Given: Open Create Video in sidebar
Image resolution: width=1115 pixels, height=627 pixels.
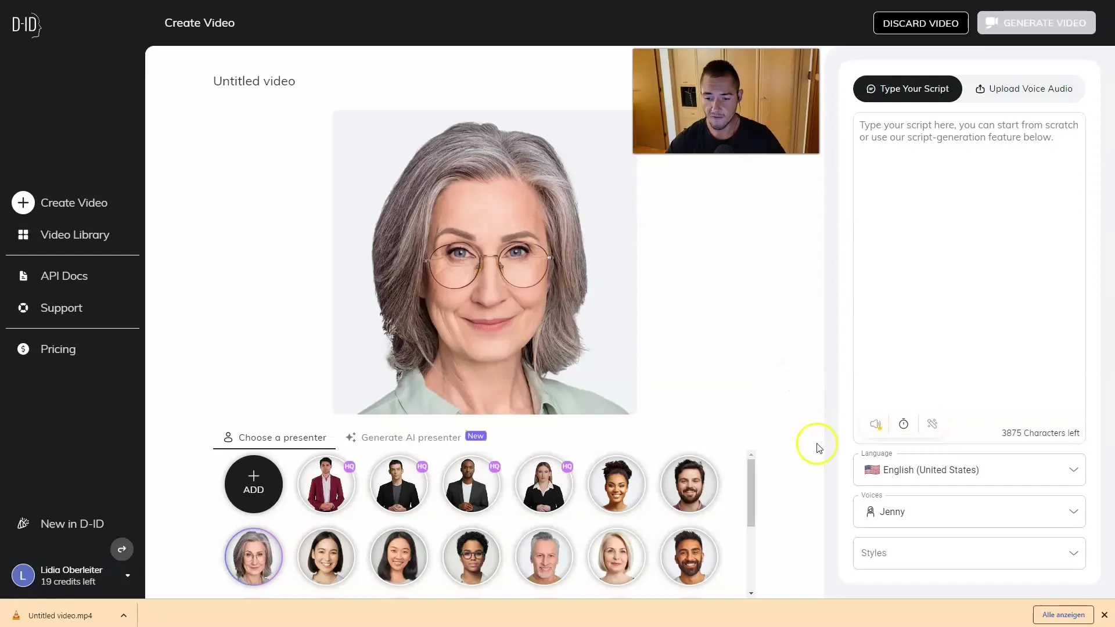Looking at the screenshot, I should tap(74, 203).
